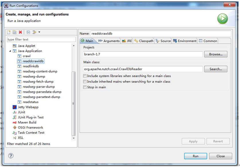
Task: Click the filter launch configurations icon
Action: (x=34, y=32)
